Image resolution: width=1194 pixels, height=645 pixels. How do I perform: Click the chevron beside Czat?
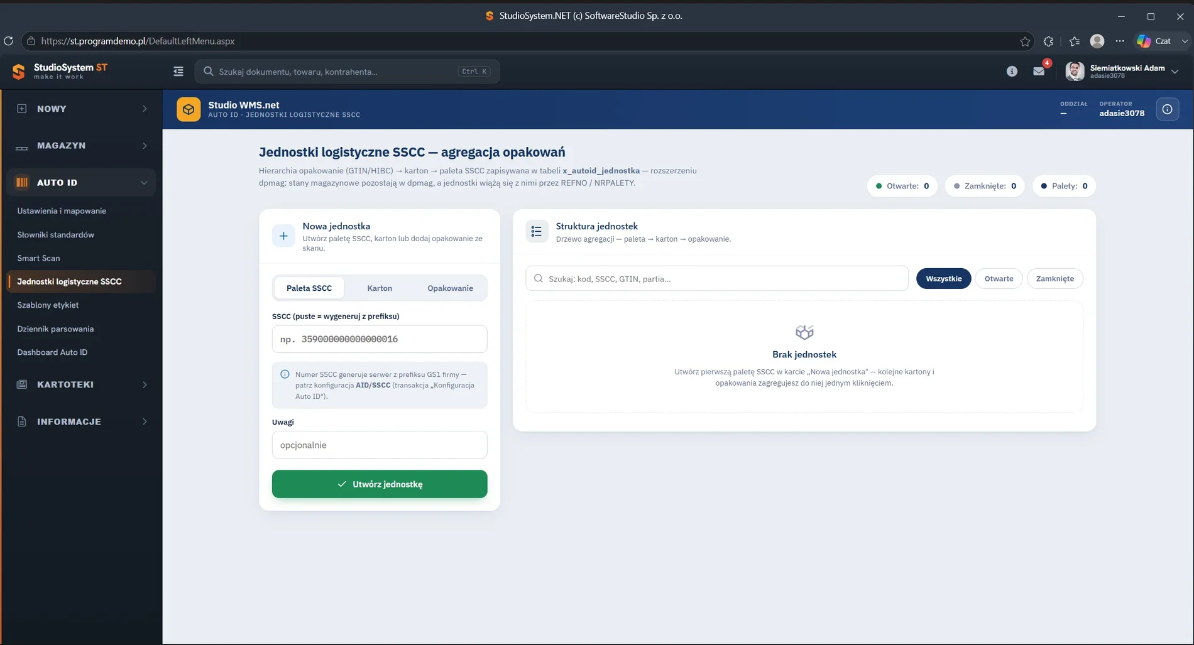click(1185, 41)
